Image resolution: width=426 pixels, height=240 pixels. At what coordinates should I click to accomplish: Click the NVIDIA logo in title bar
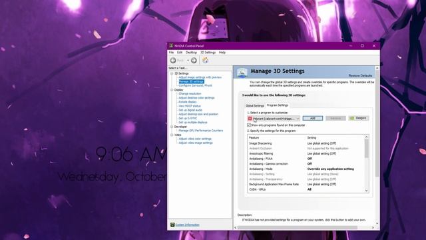tap(171, 46)
